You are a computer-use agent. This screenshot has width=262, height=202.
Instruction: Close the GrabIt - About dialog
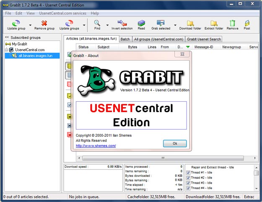[x=182, y=54]
